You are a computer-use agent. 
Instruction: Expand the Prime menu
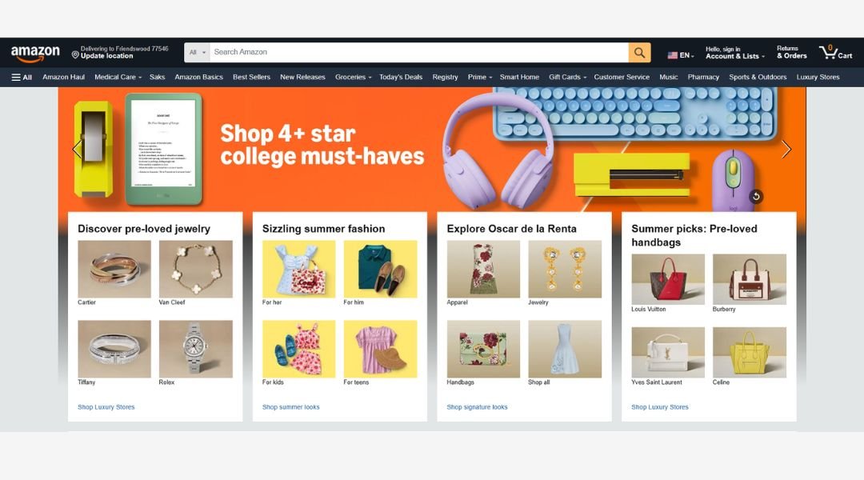pyautogui.click(x=479, y=77)
